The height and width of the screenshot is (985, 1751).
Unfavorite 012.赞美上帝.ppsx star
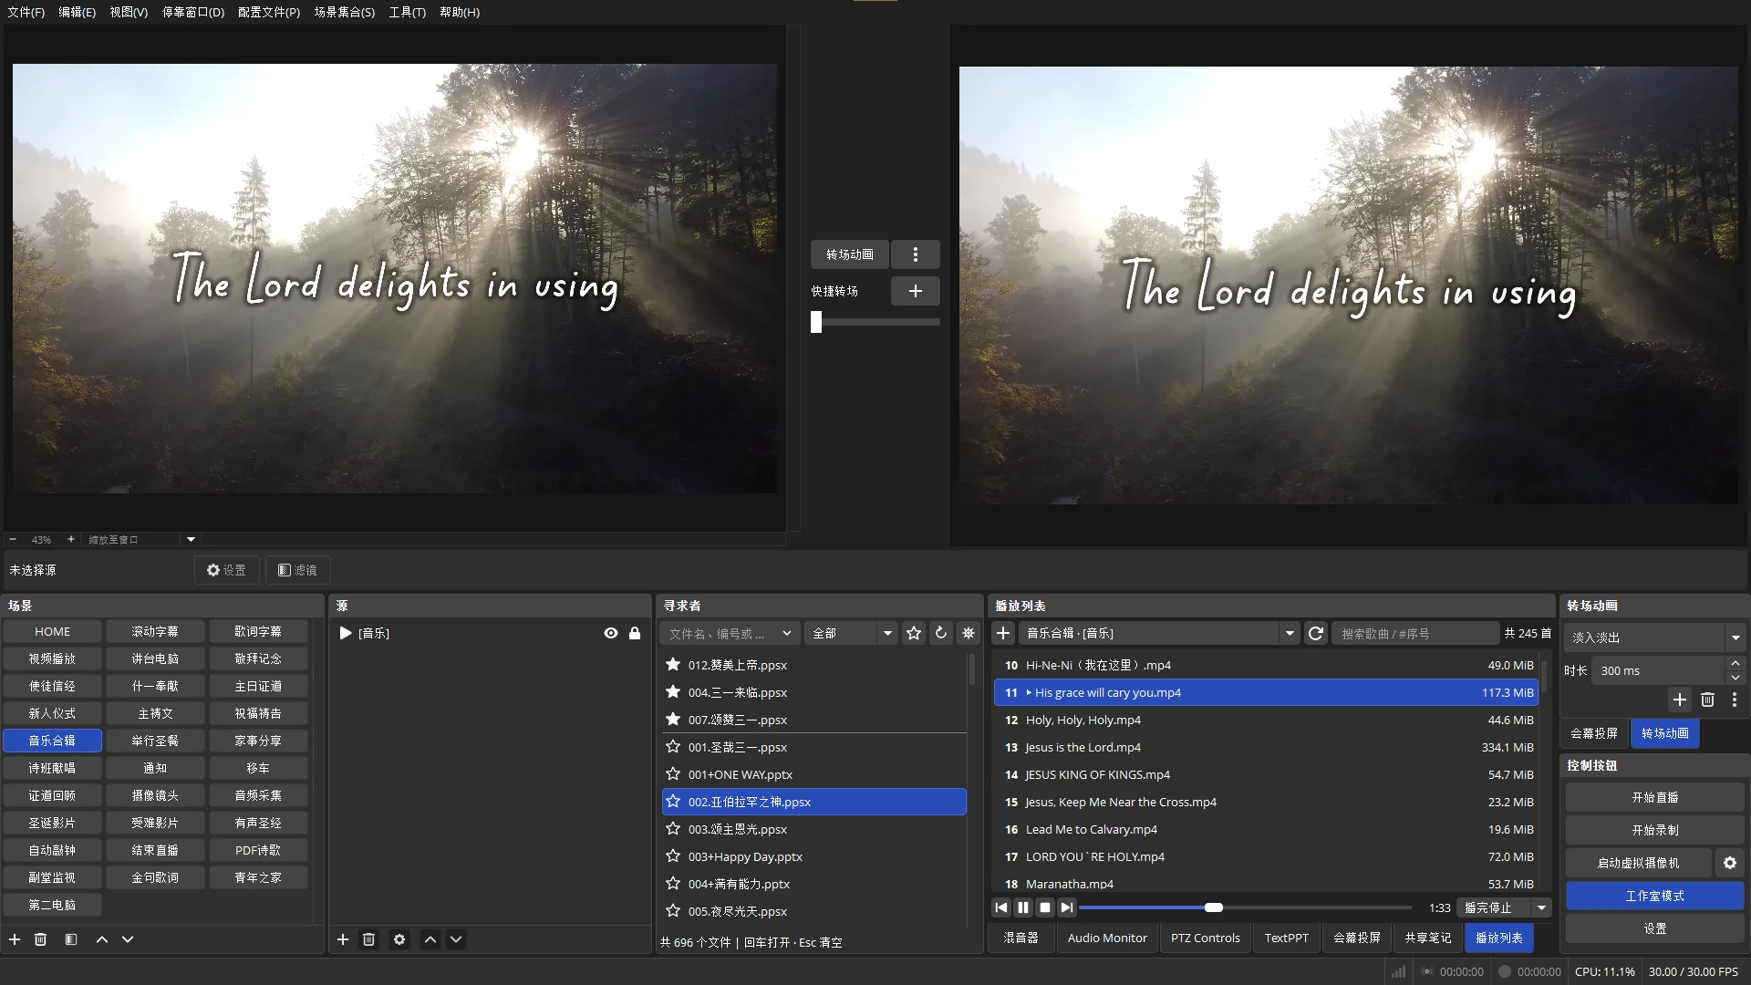tap(673, 665)
